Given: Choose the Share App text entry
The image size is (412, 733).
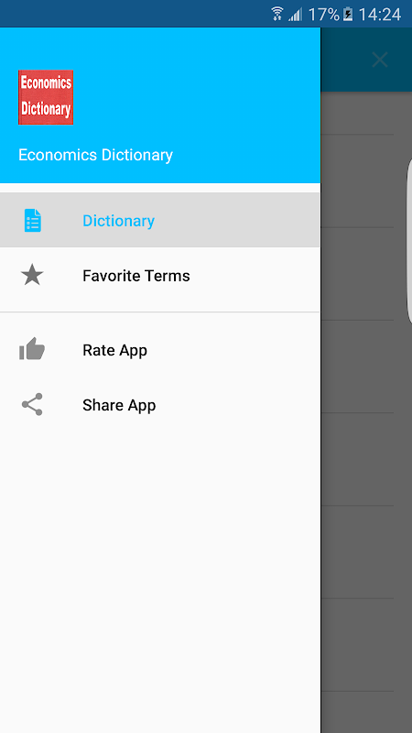Looking at the screenshot, I should coord(119,405).
